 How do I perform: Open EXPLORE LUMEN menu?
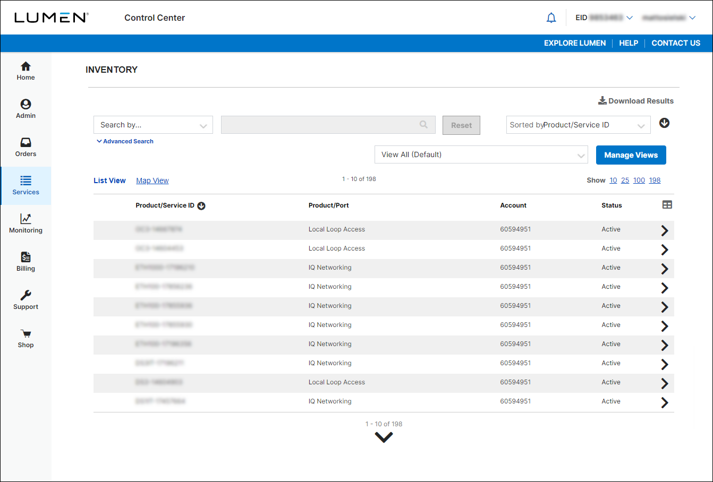[575, 43]
